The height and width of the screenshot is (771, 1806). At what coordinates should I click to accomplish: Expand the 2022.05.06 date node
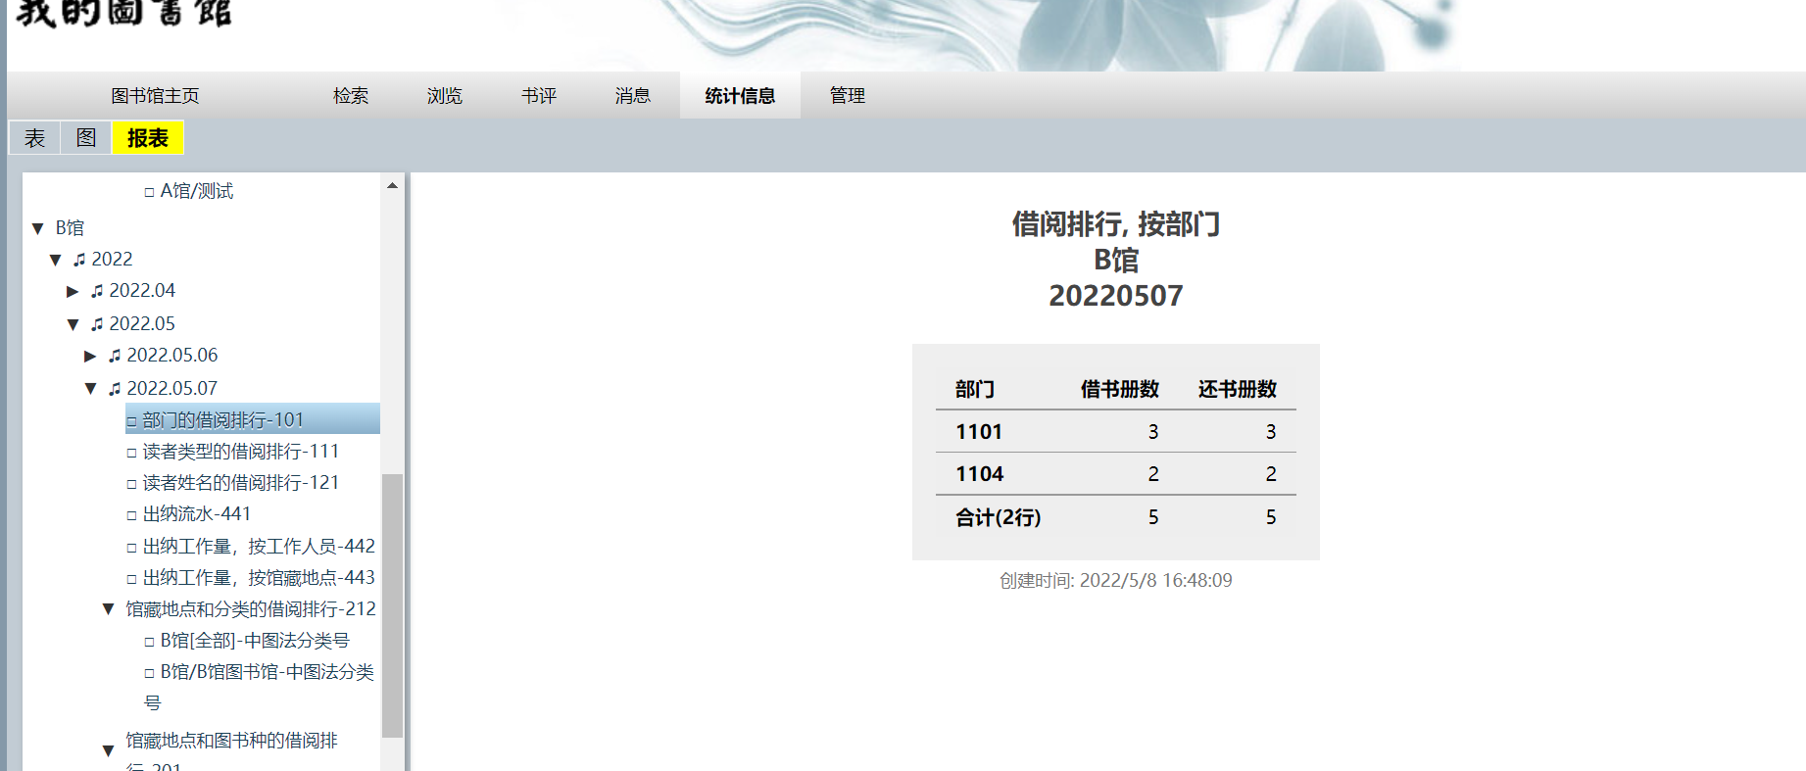[90, 356]
